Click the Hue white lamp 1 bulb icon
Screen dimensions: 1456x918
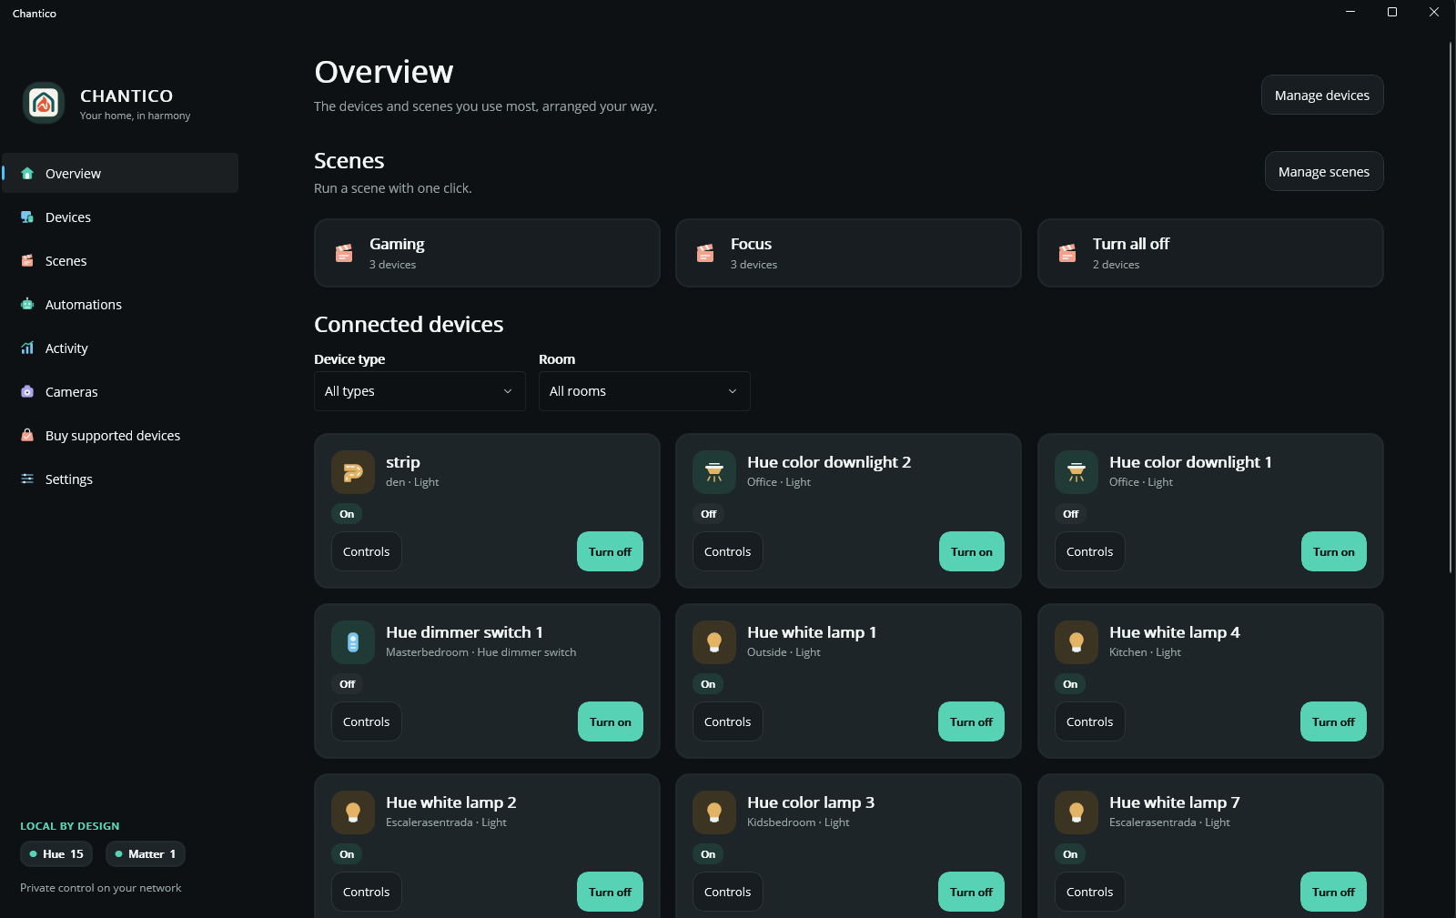714,642
